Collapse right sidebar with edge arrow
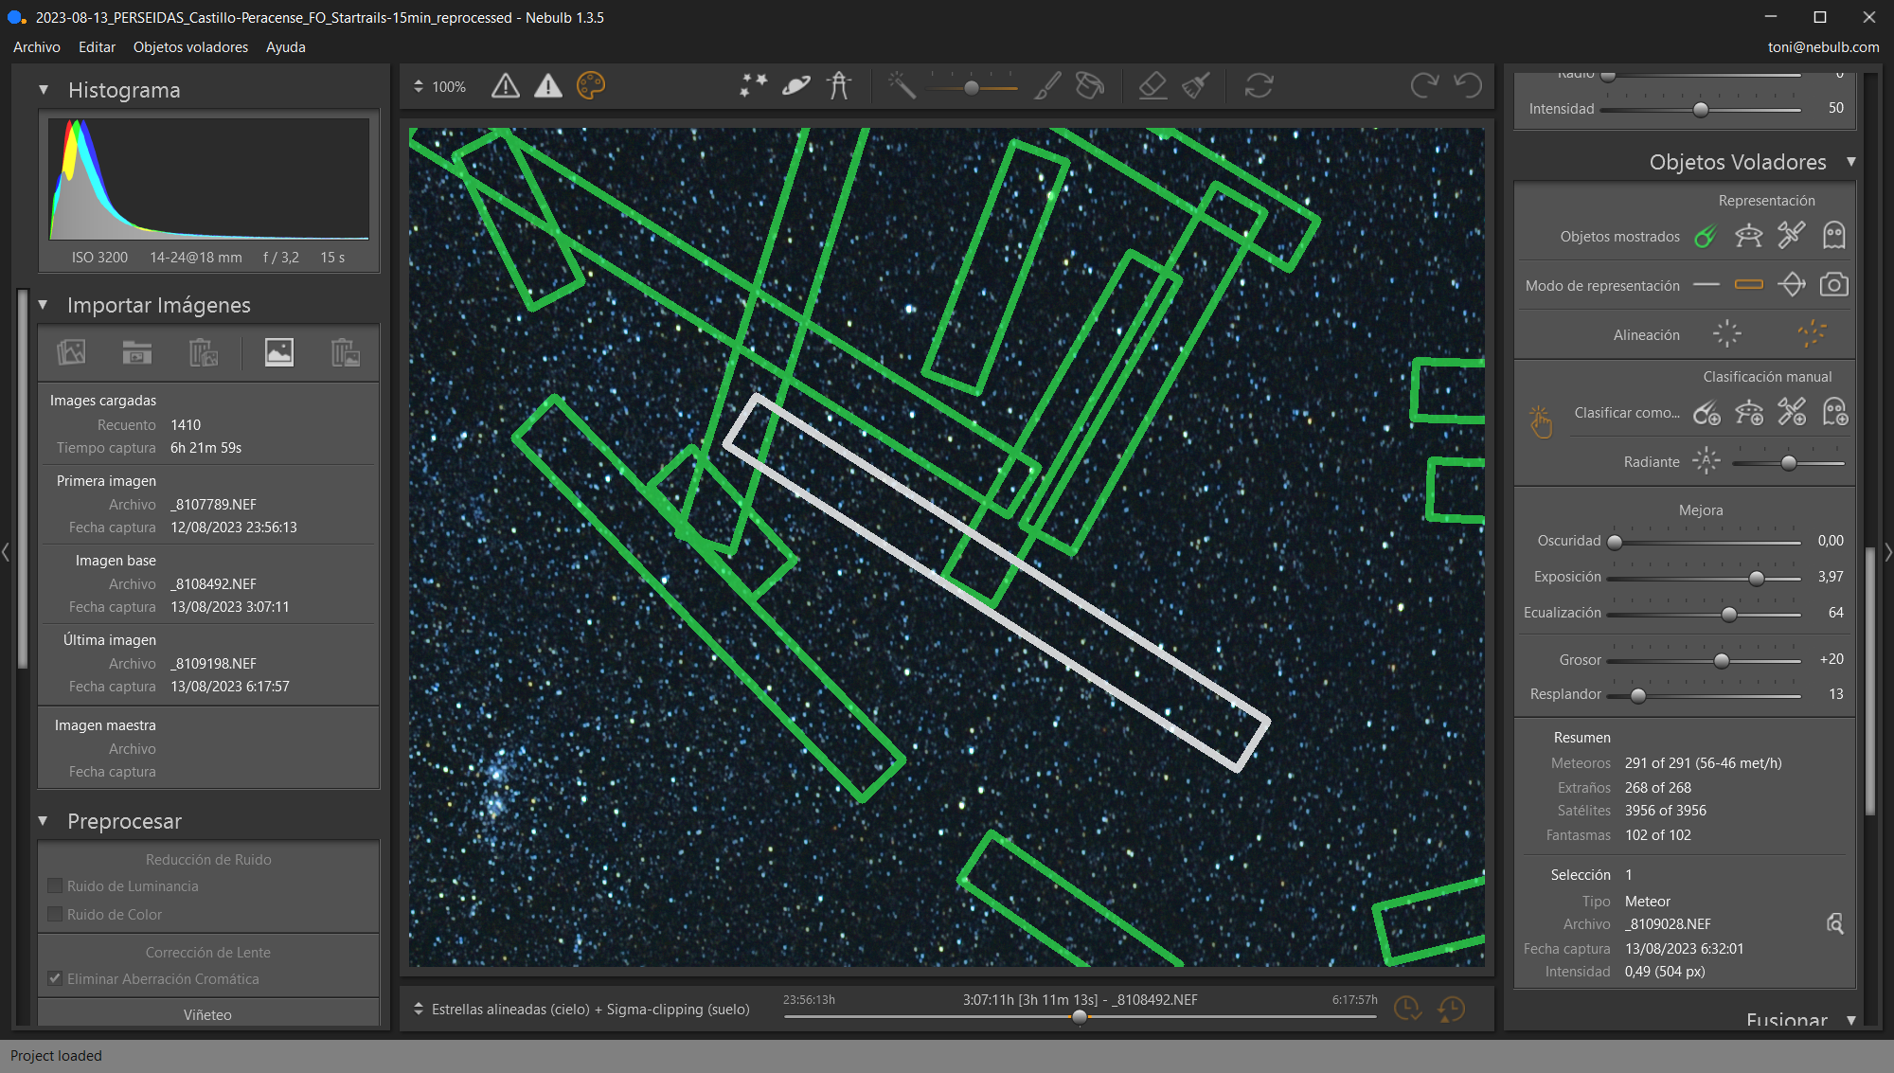 (x=1888, y=551)
